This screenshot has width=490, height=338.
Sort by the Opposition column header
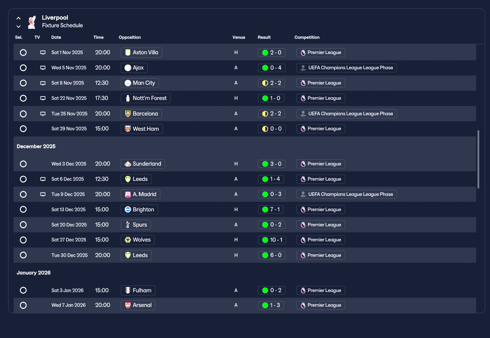coord(130,38)
